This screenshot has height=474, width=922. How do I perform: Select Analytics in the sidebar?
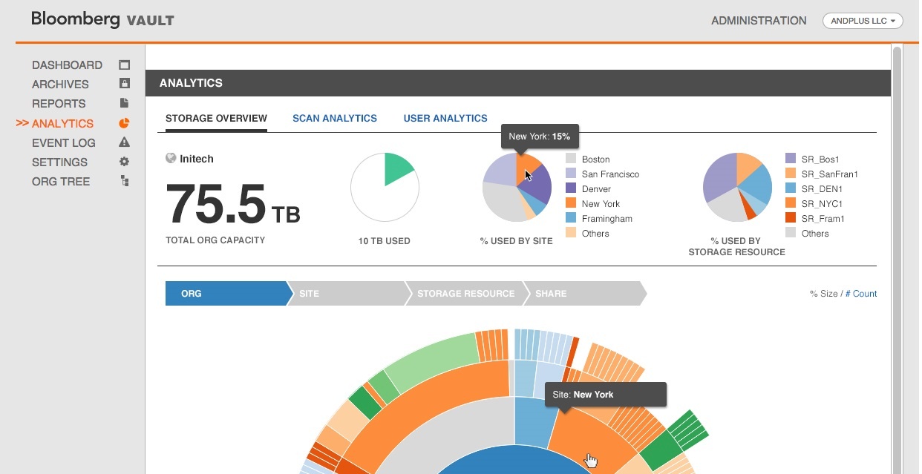(62, 123)
